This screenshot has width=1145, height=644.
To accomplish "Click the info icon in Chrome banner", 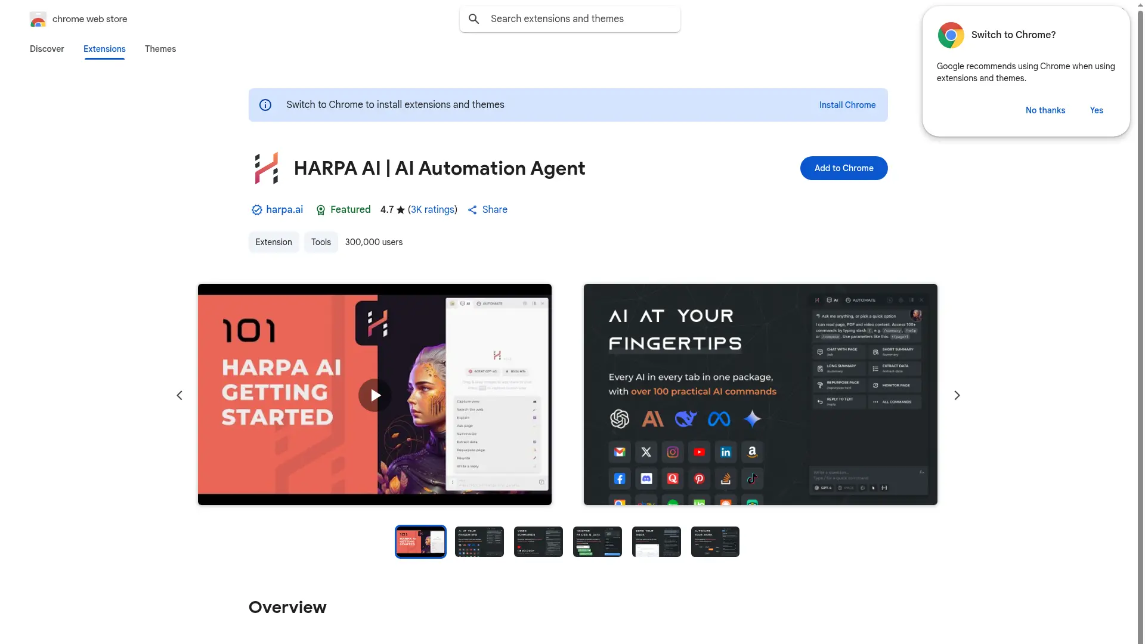I will pos(265,105).
